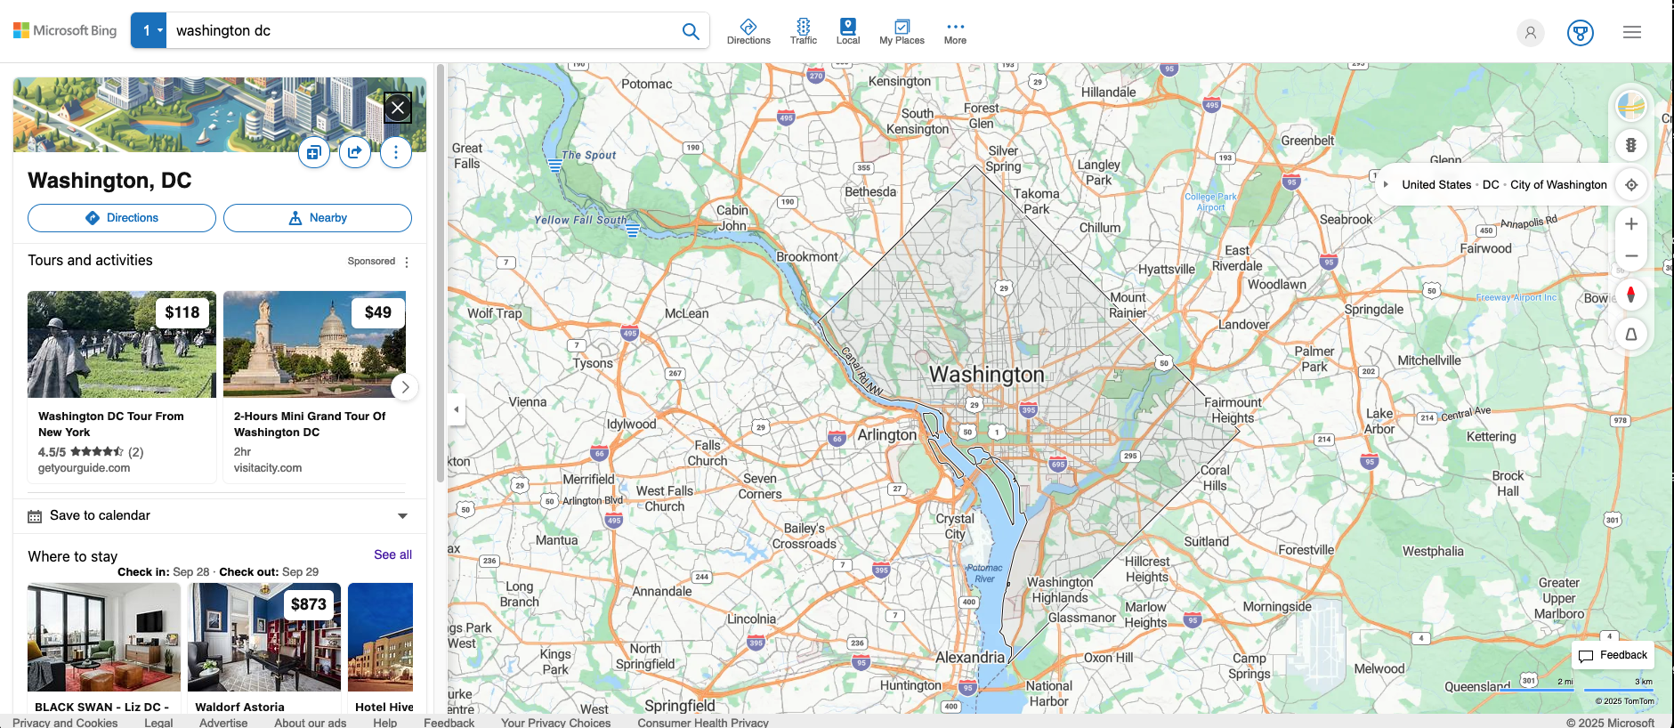This screenshot has width=1674, height=728.
Task: Open the $118 tour thumbnail
Action: 122,344
